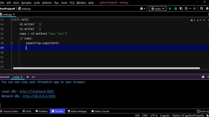Viewport: 209px width, 117px height.
Task: Open terminal panel settings gear
Action: tap(203, 77)
